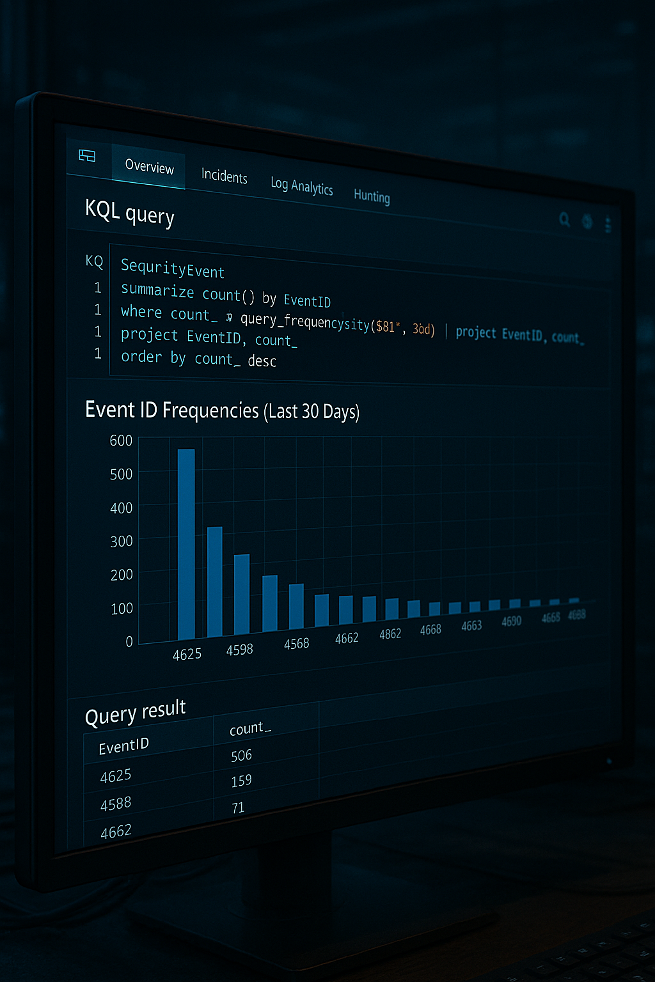Click the SequrityEvent line in the query editor
655x982 pixels.
(x=172, y=269)
